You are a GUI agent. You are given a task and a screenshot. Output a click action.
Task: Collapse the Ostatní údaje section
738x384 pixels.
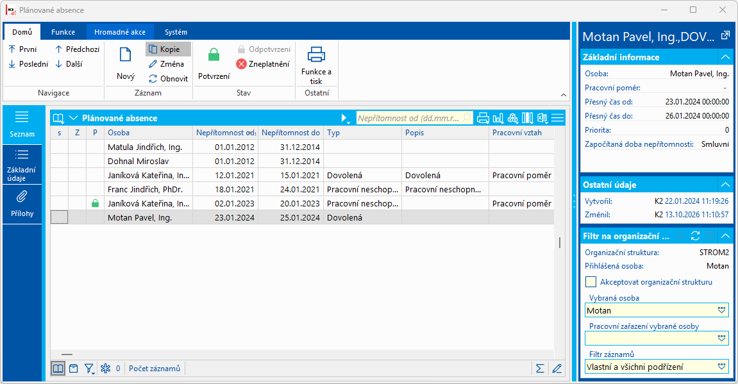click(725, 185)
